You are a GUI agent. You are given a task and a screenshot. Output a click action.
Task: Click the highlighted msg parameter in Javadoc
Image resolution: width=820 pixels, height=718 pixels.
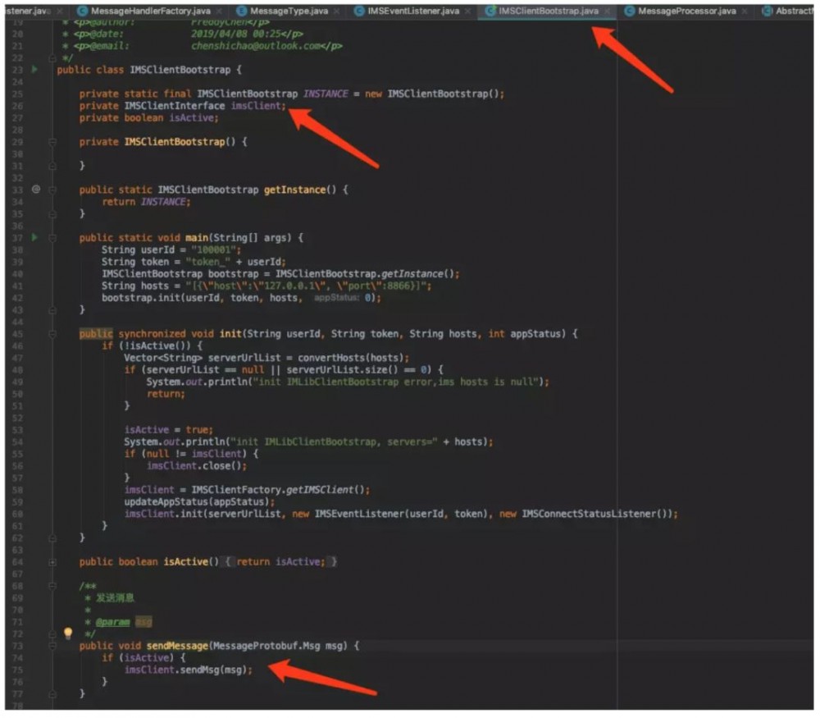coord(143,622)
